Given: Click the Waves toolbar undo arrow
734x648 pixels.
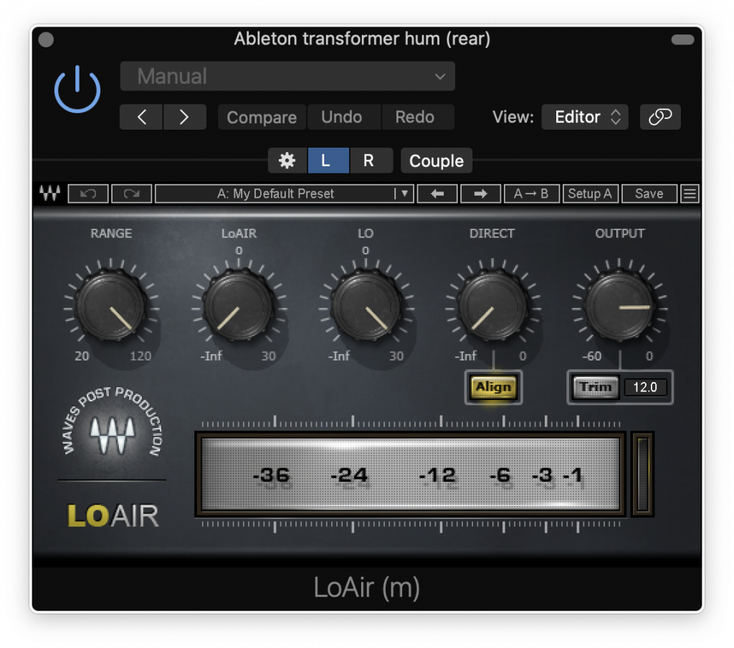Looking at the screenshot, I should [88, 194].
